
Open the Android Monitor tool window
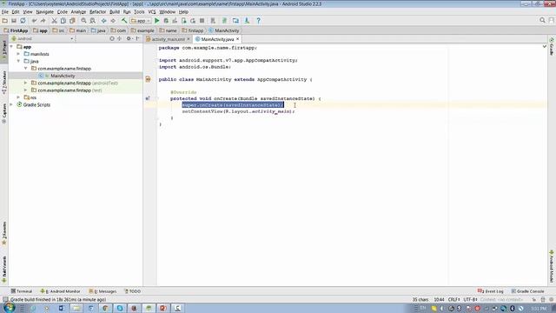coord(60,291)
